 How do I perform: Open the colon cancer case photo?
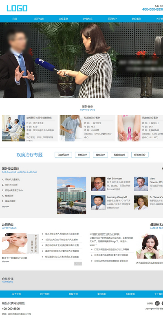click(71, 128)
